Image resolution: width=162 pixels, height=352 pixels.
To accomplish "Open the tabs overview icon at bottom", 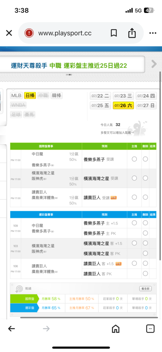I will click(x=150, y=329).
